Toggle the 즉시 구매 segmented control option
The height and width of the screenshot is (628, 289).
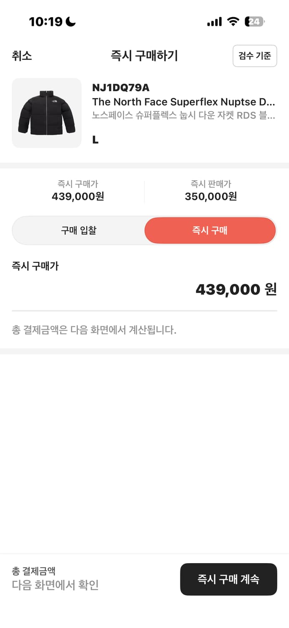click(x=210, y=230)
